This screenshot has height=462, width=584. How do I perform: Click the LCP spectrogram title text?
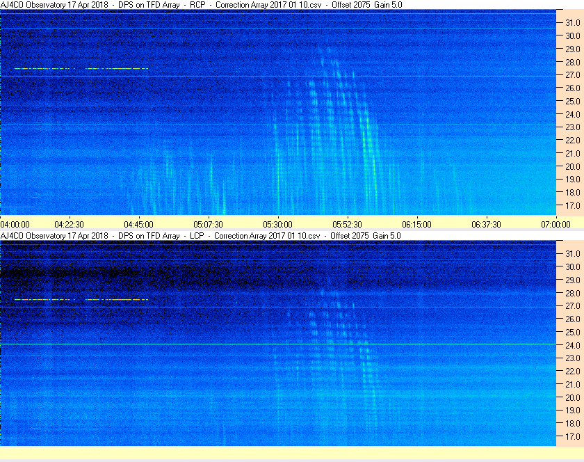point(201,236)
